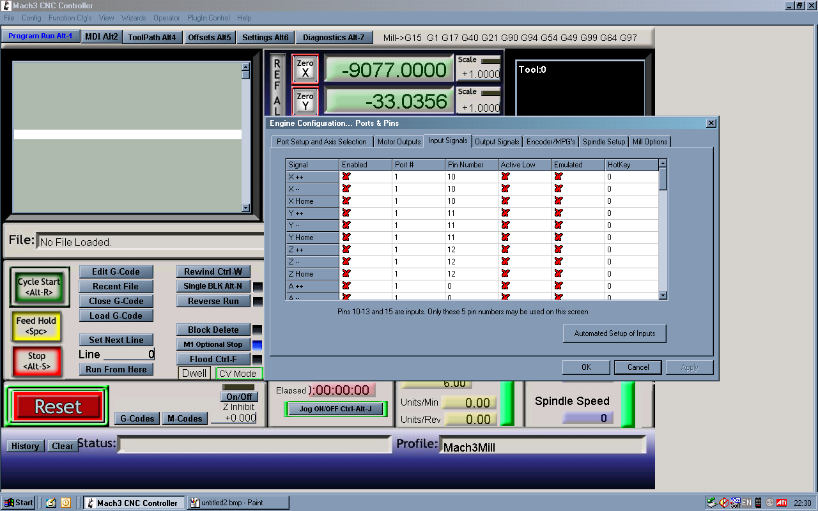Toggle Enabled for X ++ signal
Image resolution: width=818 pixels, height=511 pixels.
(x=346, y=176)
